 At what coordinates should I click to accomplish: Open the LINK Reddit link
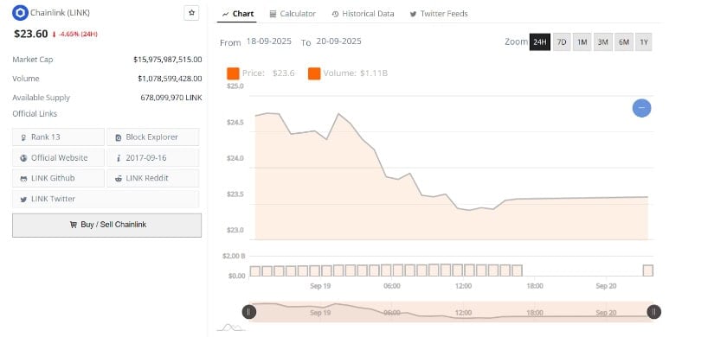pyautogui.click(x=153, y=178)
